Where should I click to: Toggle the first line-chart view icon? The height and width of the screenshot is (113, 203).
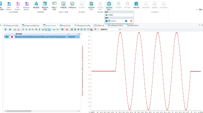46,30
